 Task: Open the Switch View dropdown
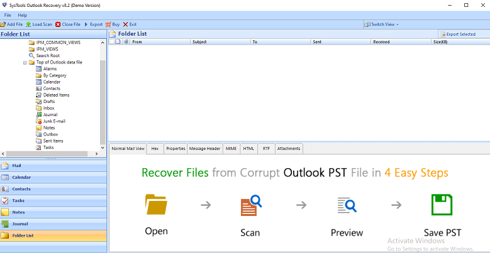pyautogui.click(x=382, y=24)
